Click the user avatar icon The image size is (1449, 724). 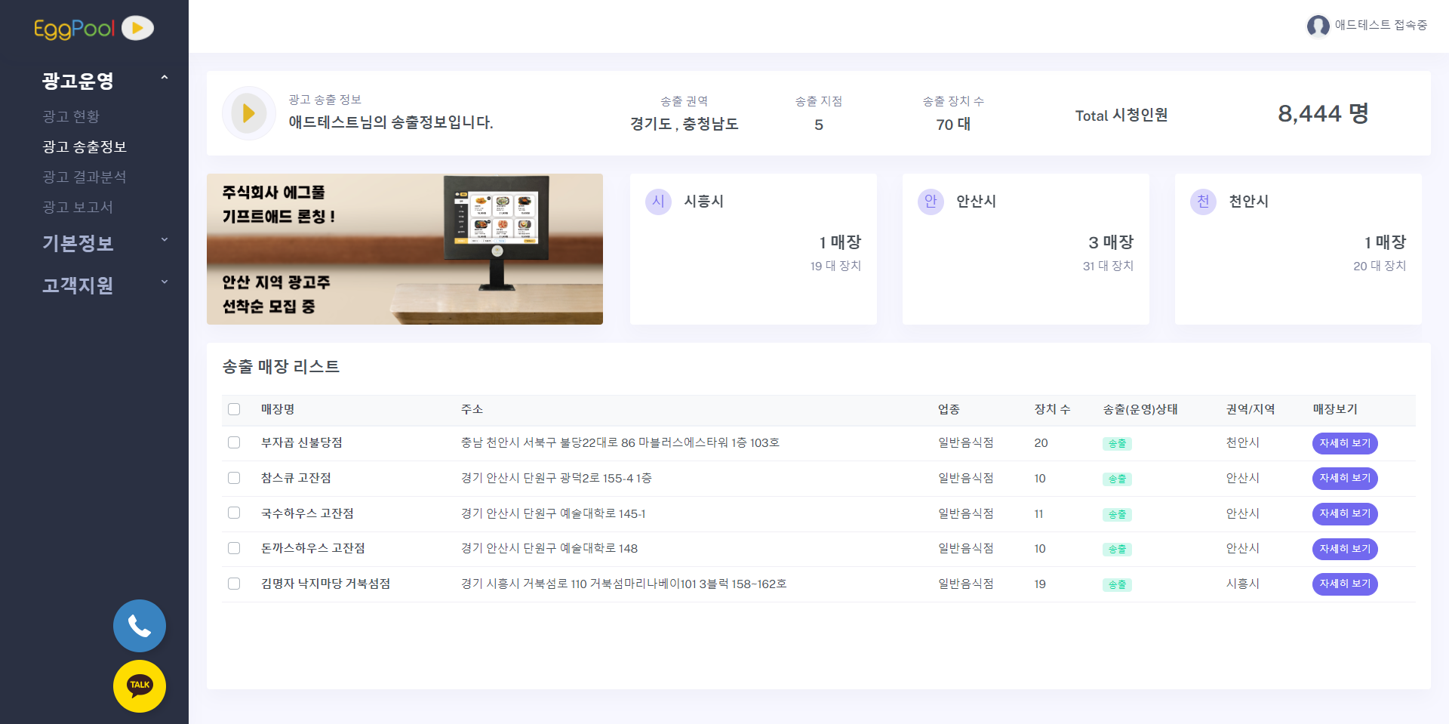(x=1318, y=26)
